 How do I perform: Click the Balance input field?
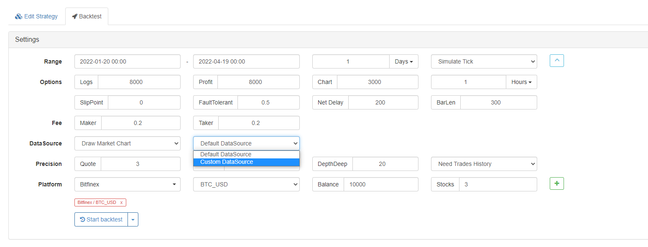(x=380, y=184)
